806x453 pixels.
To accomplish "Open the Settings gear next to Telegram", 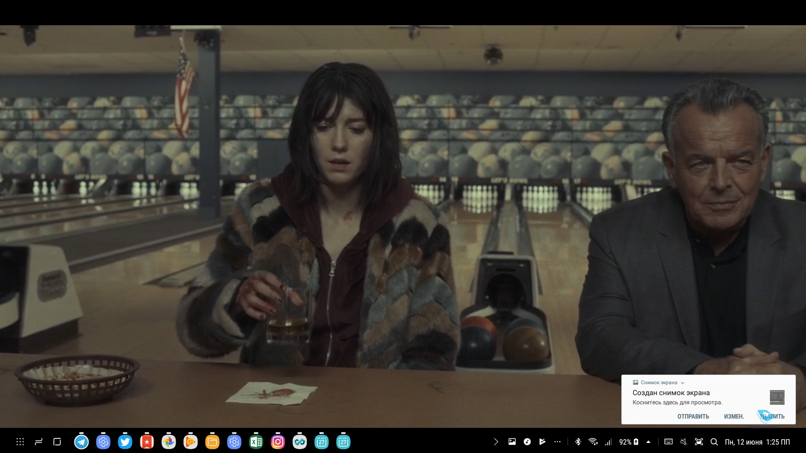I will [103, 442].
